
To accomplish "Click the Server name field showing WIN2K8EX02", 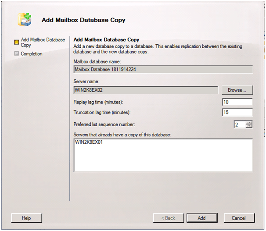I will pos(146,90).
